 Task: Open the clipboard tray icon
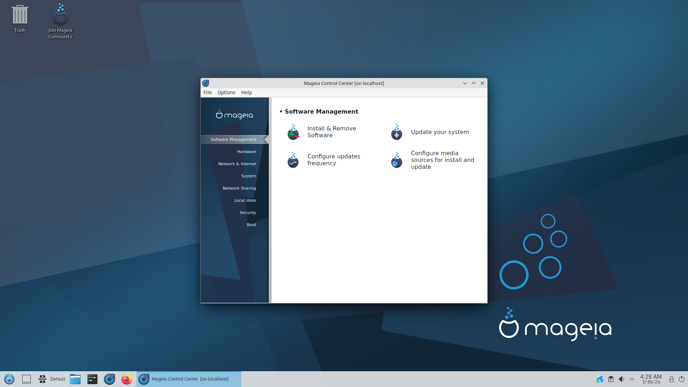[x=611, y=379]
